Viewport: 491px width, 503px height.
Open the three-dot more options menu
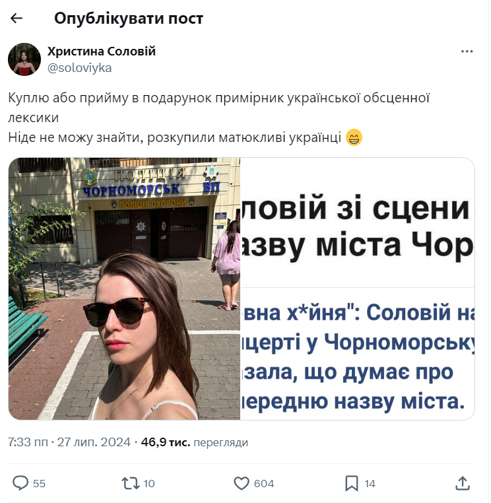(x=467, y=51)
